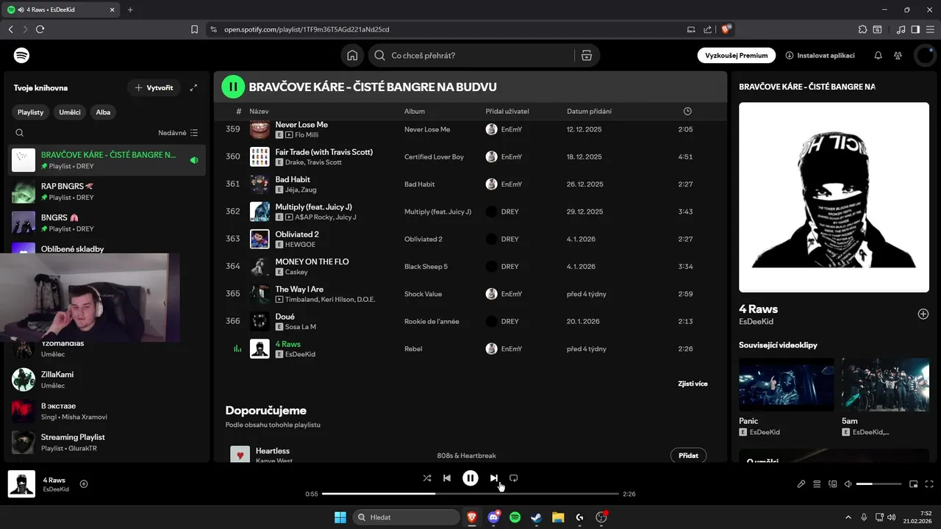Open Sosa La M artist link
Viewport: 941px width, 529px height.
tap(300, 327)
